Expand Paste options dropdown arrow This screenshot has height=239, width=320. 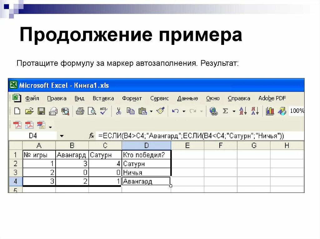pos(151,111)
